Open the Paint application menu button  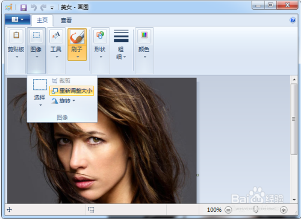pyautogui.click(x=17, y=19)
